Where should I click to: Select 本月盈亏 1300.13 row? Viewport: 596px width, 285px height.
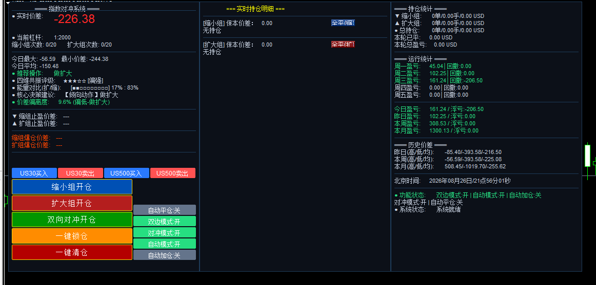[436, 131]
